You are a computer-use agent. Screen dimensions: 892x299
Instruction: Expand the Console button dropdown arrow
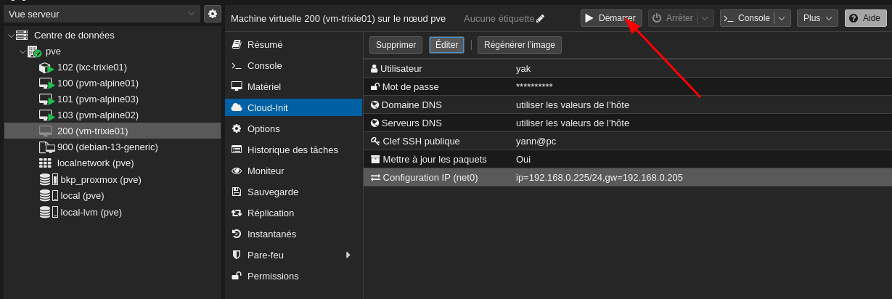click(x=782, y=18)
